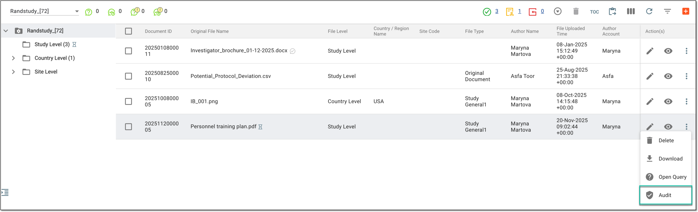Open pending documents count link 1
Image resolution: width=698 pixels, height=212 pixels.
pyautogui.click(x=519, y=11)
